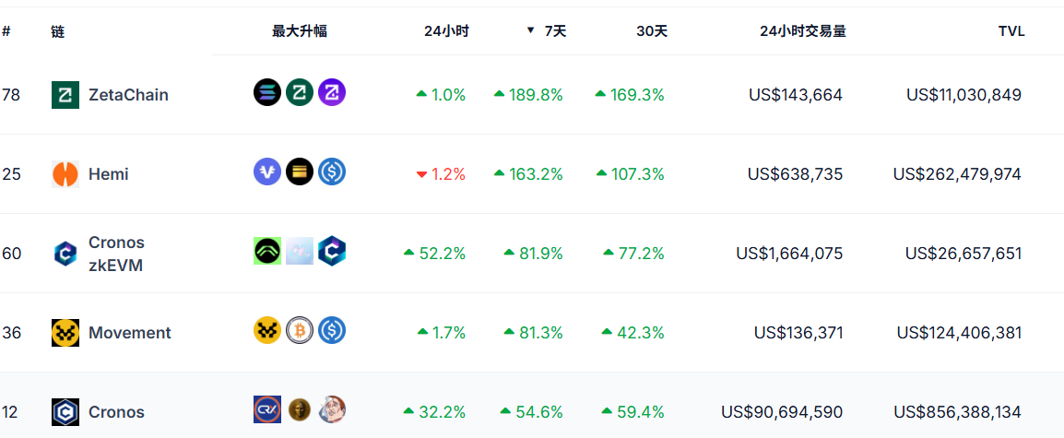Click the yellow Movement chain logo
Screen dimensions: 1064x438
click(65, 333)
